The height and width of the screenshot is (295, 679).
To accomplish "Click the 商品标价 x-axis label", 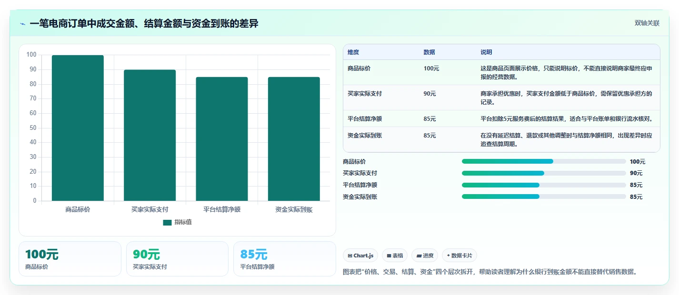I will point(78,209).
